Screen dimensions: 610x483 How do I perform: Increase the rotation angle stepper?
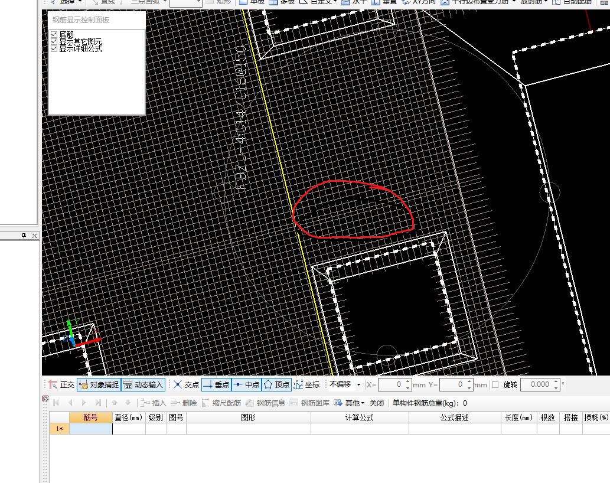click(557, 382)
